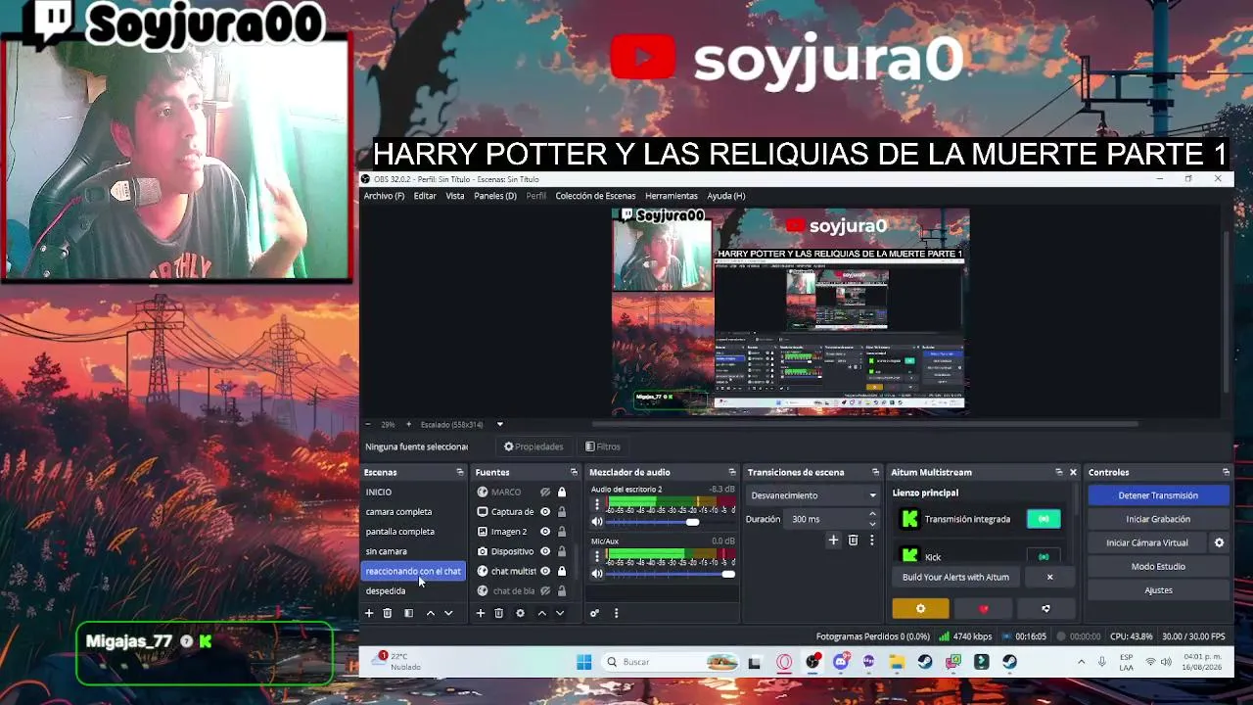The height and width of the screenshot is (705, 1253).
Task: Open Ajustes in Controles
Action: pyautogui.click(x=1158, y=589)
